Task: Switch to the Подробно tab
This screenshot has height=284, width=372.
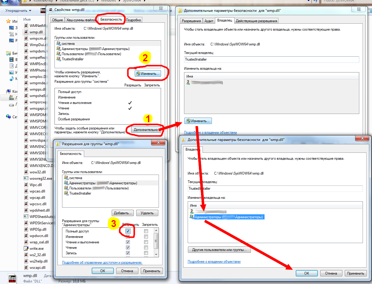Action: (133, 20)
